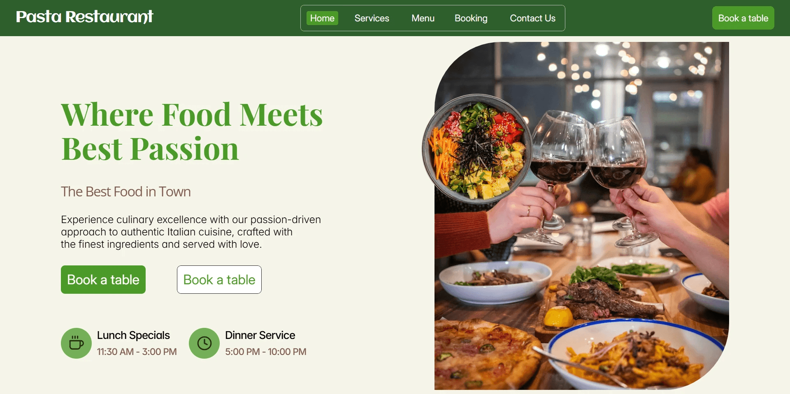The image size is (790, 394).
Task: Click the 5:00 PM - 10:00 PM hours text
Action: [266, 352]
